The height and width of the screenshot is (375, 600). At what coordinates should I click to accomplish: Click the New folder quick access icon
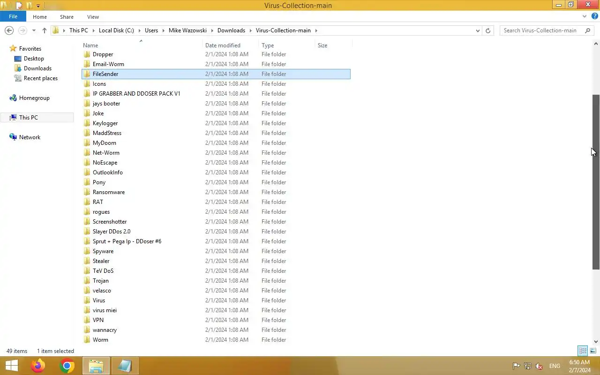pos(29,6)
